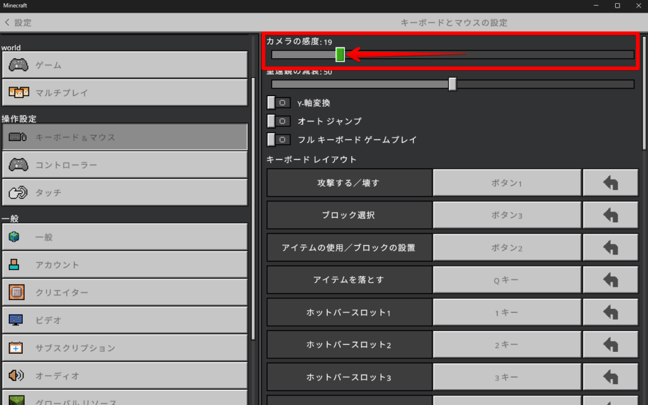Reset the アイテムを落とす key arrow icon
The width and height of the screenshot is (648, 405).
pos(610,280)
